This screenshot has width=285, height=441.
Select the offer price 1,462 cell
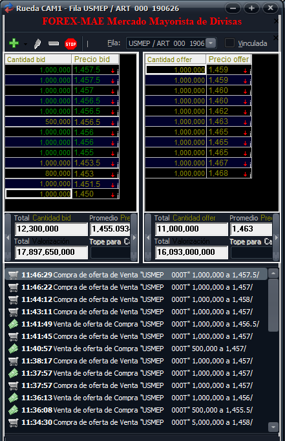coord(229,111)
